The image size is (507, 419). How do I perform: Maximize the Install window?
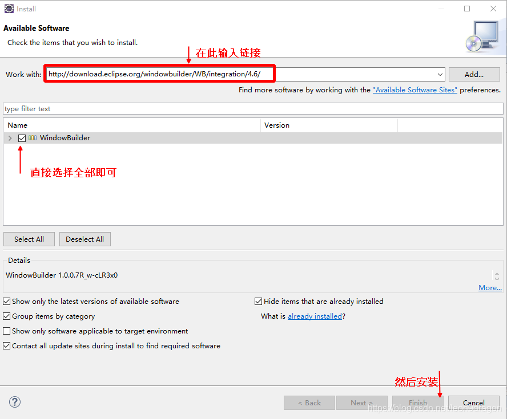point(467,9)
